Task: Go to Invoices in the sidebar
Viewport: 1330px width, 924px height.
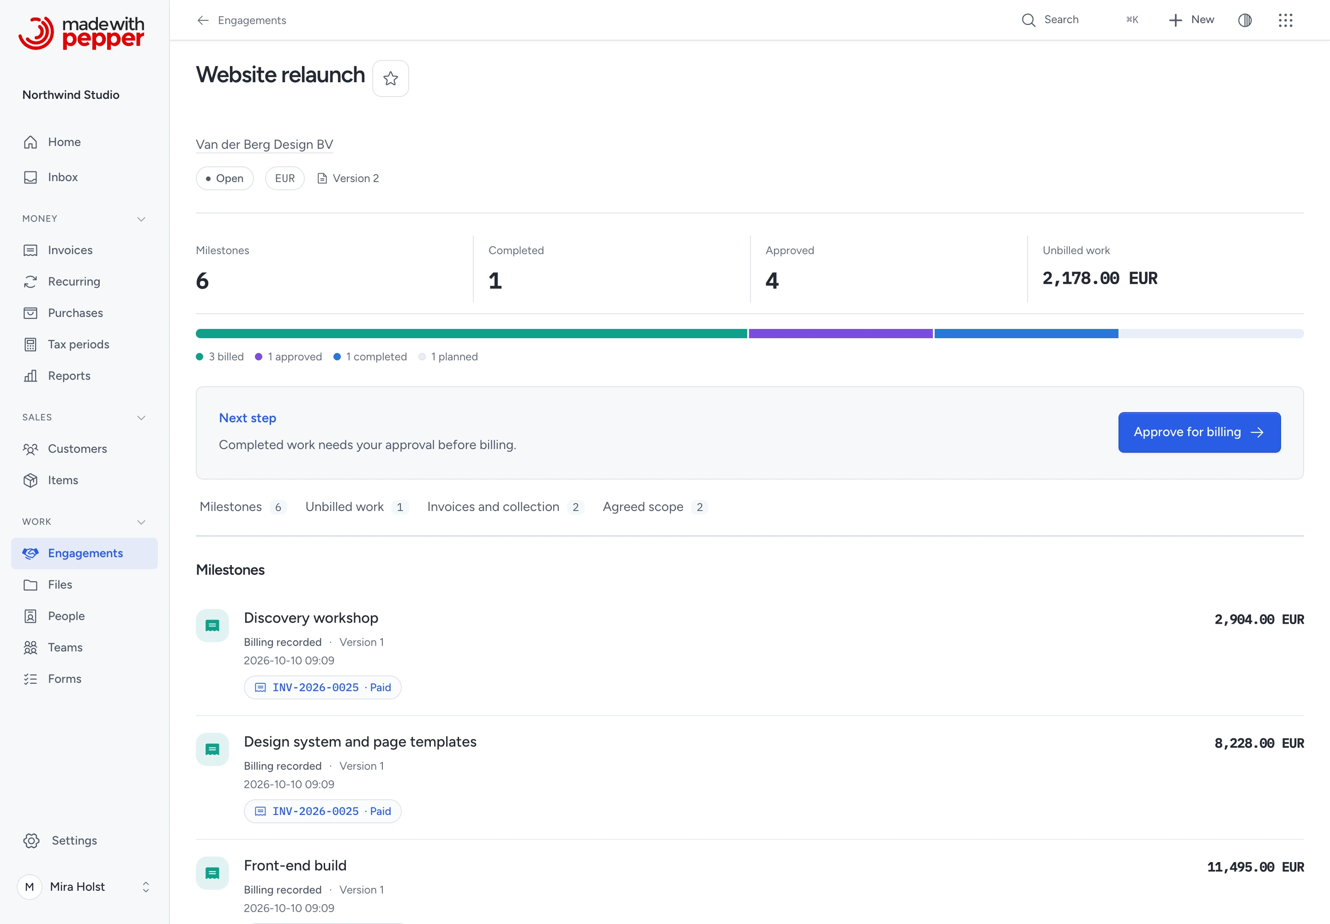Action: pyautogui.click(x=85, y=250)
